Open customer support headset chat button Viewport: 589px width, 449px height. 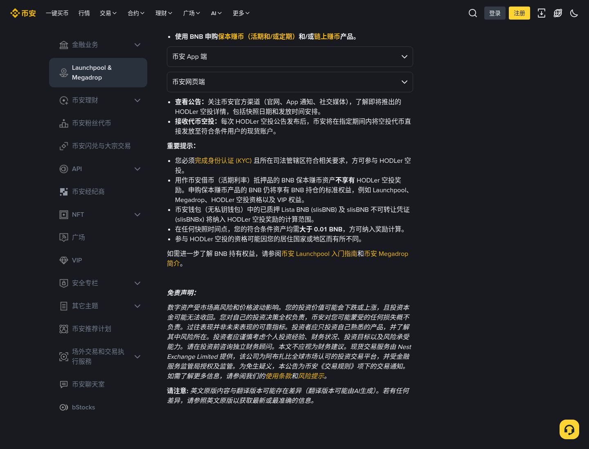pos(569,429)
